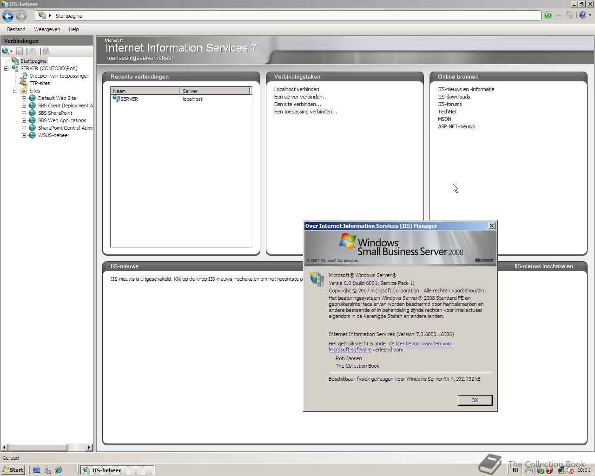Click the grayed Forward navigation arrow
Image resolution: width=595 pixels, height=476 pixels.
pos(21,16)
